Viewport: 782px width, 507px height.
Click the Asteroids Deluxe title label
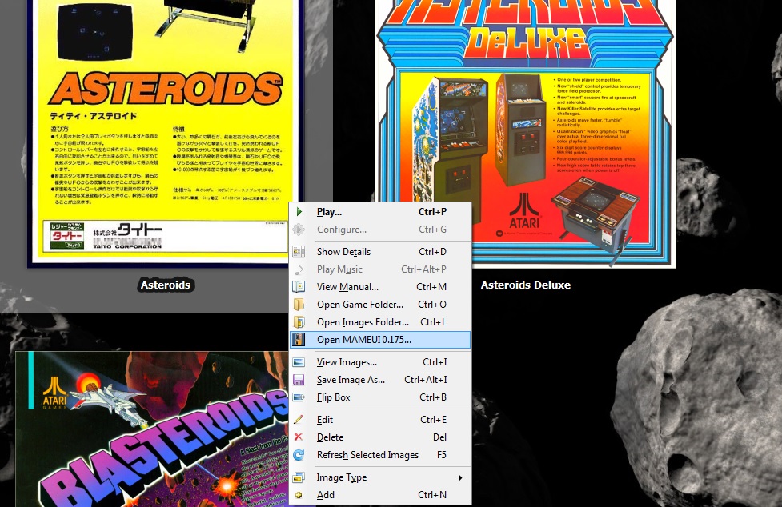pos(526,285)
